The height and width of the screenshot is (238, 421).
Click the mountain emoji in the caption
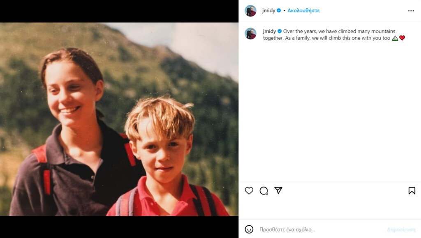click(395, 38)
